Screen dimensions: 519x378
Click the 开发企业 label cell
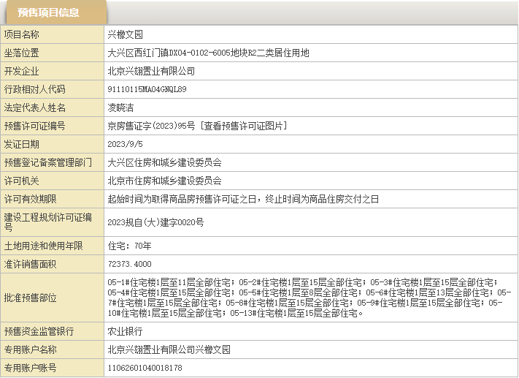pos(52,71)
